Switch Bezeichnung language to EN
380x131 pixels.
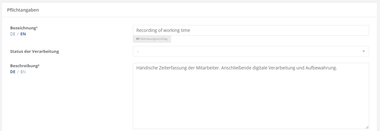23,34
